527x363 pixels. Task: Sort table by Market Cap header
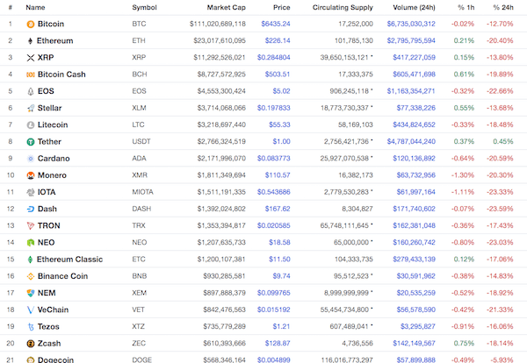pos(227,7)
